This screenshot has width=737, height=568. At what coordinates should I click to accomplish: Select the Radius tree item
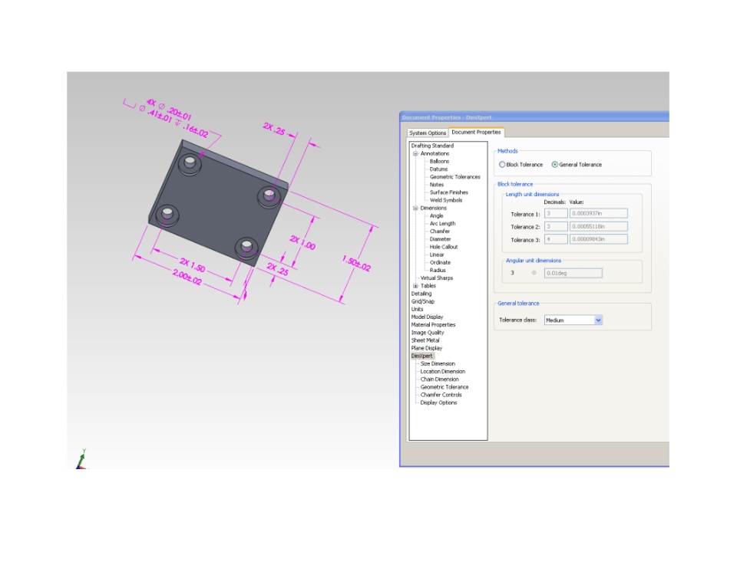[x=438, y=271]
